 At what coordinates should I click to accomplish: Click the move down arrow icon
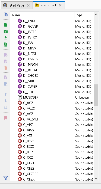[x=6, y=101]
